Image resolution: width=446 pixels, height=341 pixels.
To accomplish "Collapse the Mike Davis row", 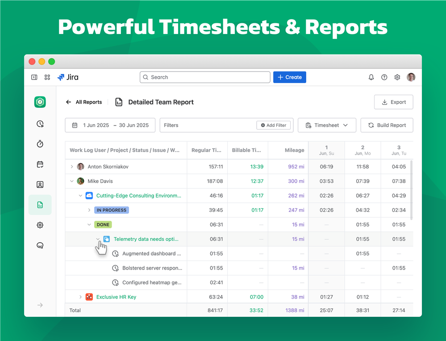I will [x=72, y=181].
